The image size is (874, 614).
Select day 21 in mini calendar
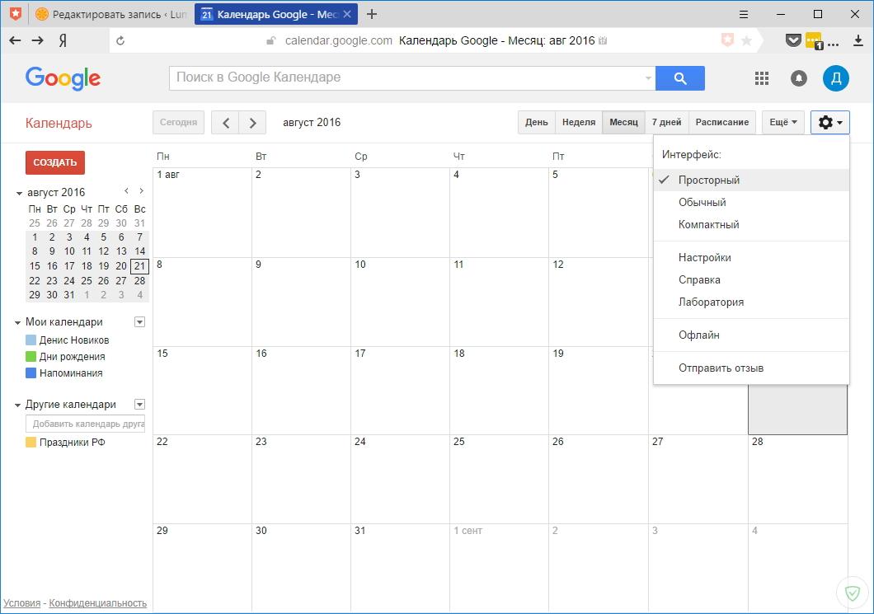tap(139, 266)
